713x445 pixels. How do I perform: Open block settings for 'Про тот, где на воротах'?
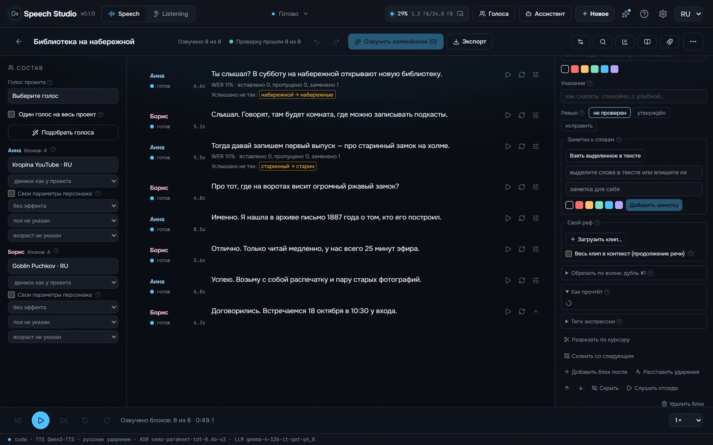pos(536,187)
